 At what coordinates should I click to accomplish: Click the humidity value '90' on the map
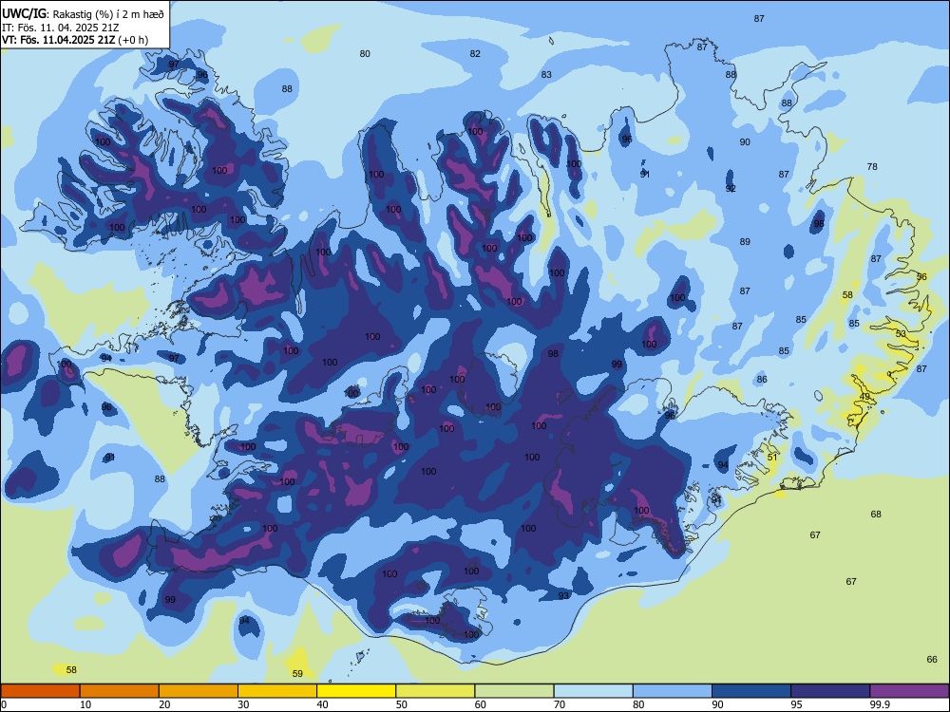coord(745,141)
